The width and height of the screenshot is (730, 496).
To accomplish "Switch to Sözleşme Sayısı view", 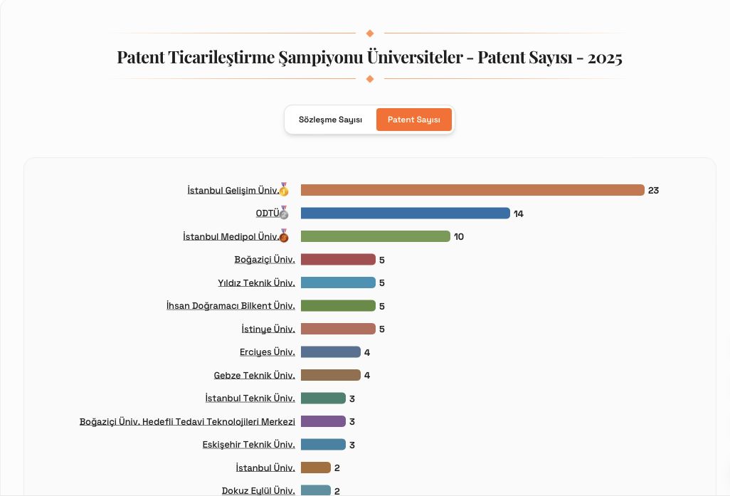I will click(330, 120).
